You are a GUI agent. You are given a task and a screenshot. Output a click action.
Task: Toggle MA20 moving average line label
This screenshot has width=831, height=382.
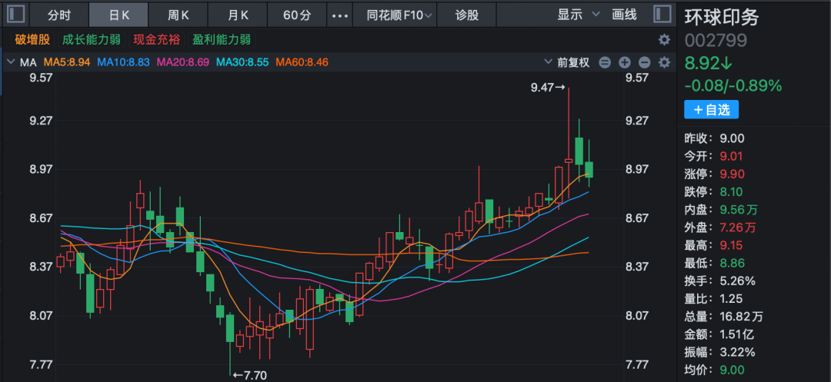(183, 62)
